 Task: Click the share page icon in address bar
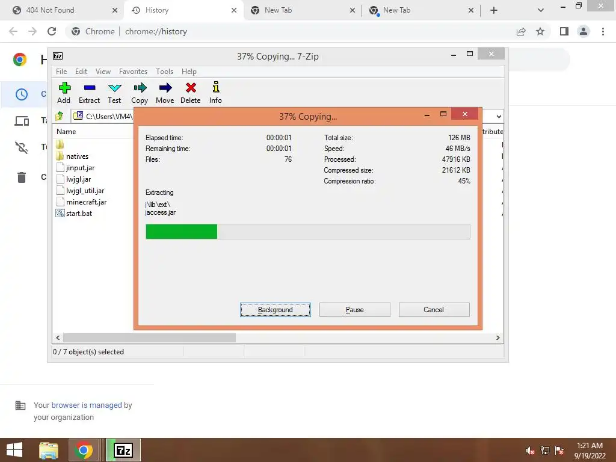[x=521, y=31]
